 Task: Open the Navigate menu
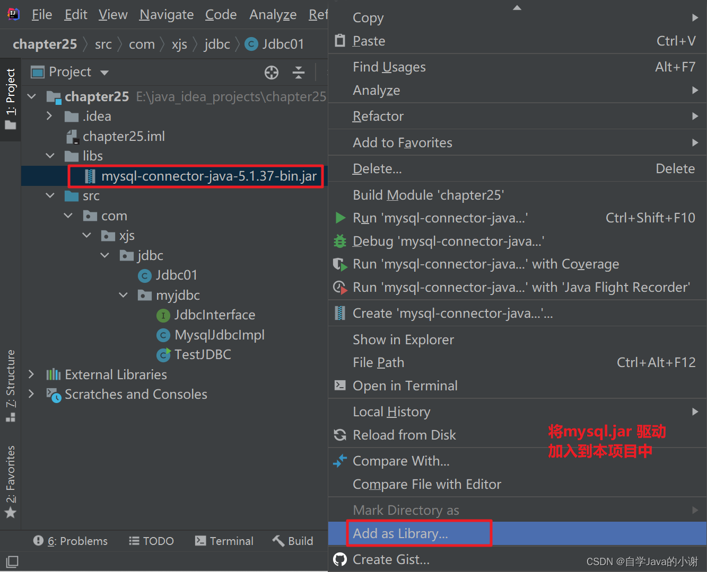click(167, 14)
